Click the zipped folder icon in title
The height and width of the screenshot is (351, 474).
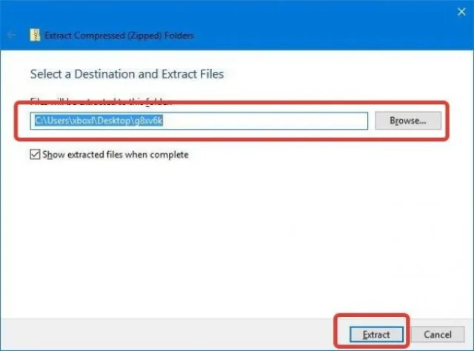tap(35, 35)
